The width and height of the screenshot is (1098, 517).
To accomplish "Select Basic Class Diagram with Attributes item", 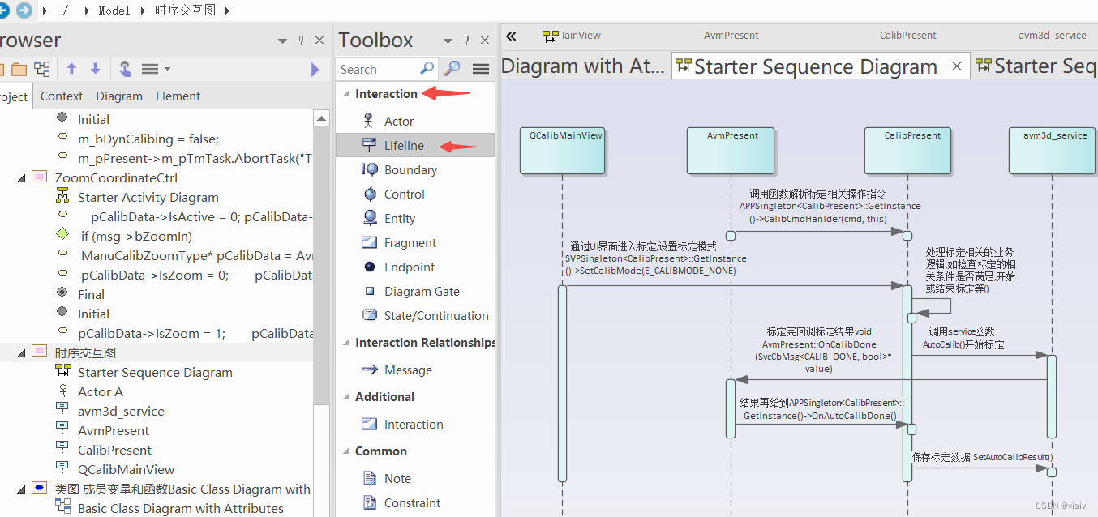I will point(181,508).
